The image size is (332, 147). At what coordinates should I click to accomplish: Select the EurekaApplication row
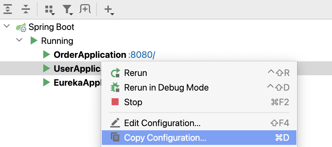(x=51, y=82)
